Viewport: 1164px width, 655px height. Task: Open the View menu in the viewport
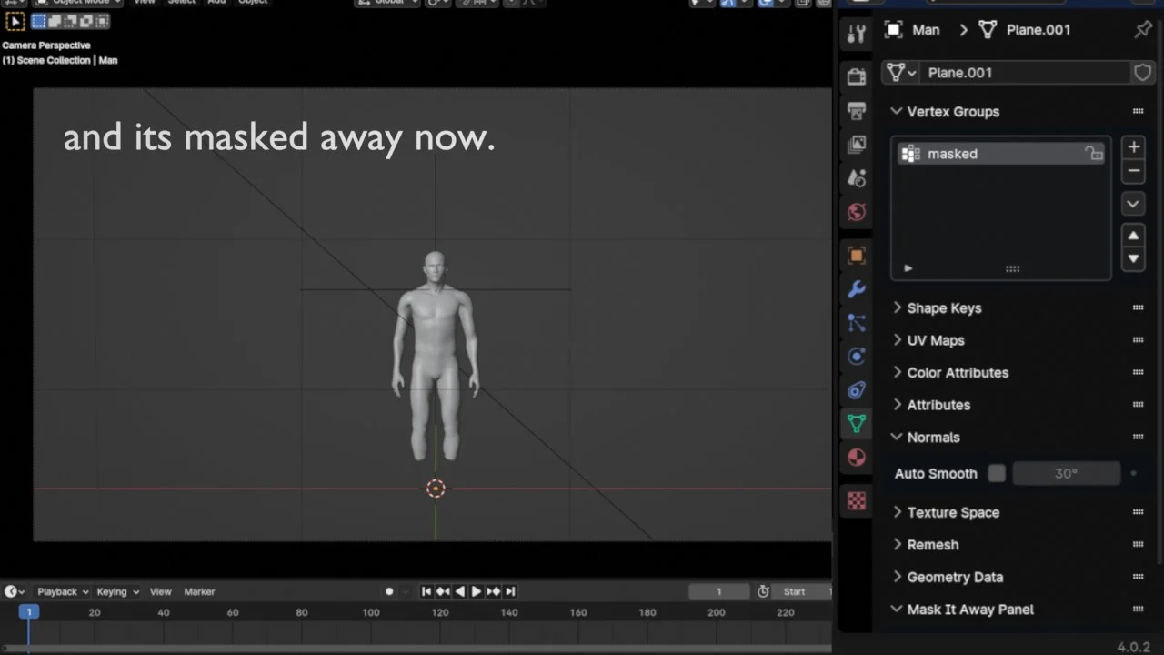pyautogui.click(x=144, y=3)
